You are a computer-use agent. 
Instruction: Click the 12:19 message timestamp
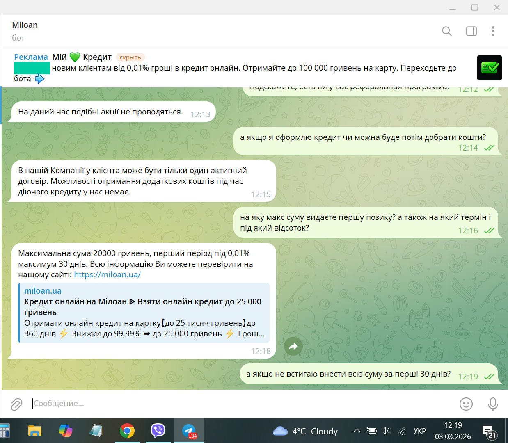coord(468,377)
